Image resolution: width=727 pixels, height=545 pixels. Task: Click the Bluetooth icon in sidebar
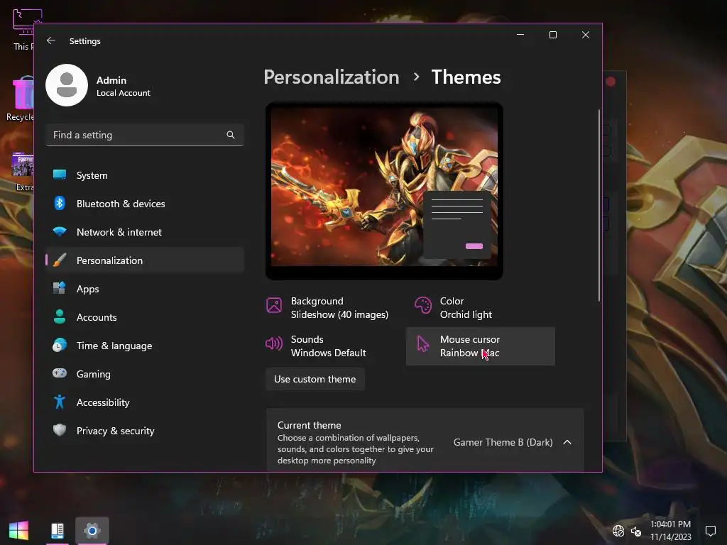tap(60, 203)
